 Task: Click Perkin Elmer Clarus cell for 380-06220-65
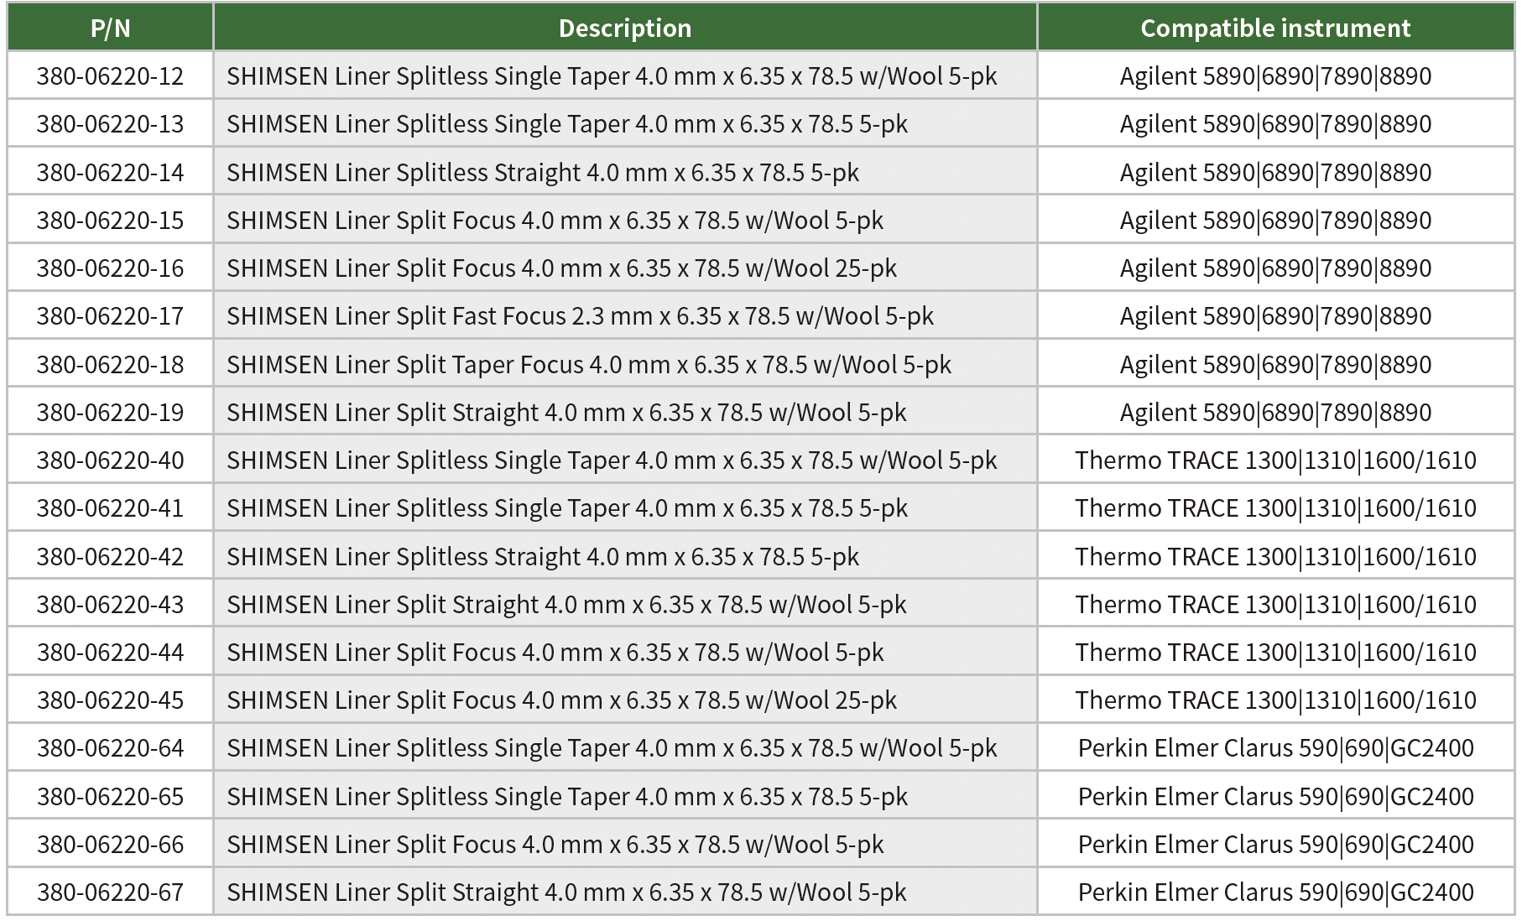point(1275,797)
